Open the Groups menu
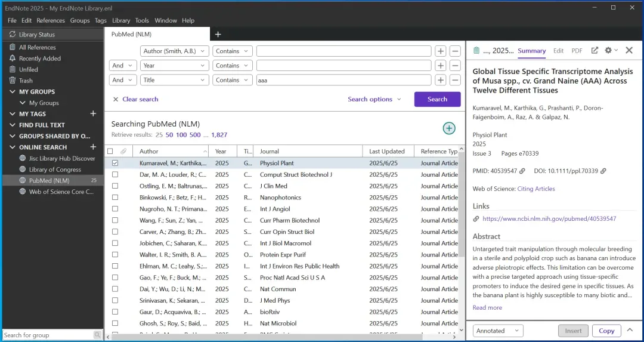The width and height of the screenshot is (644, 342). (80, 20)
